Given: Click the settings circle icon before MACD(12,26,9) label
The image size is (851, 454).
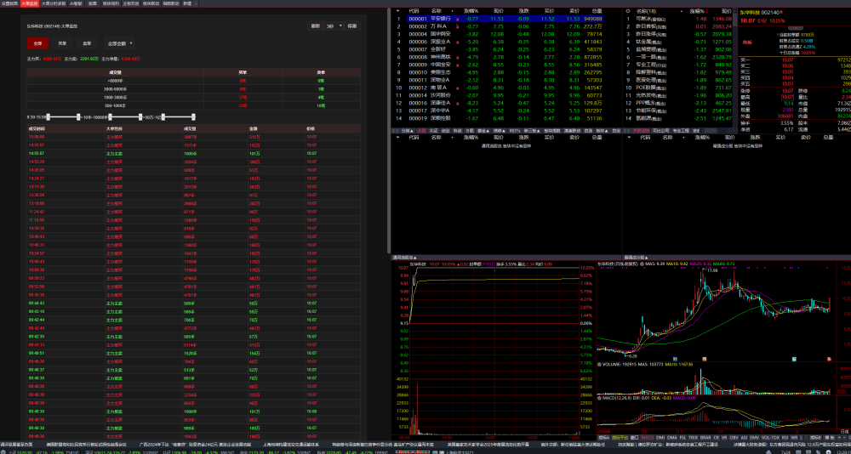Looking at the screenshot, I should click(599, 398).
